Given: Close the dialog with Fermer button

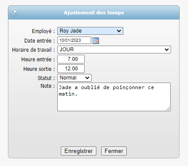Looking at the screenshot, I should 114,151.
